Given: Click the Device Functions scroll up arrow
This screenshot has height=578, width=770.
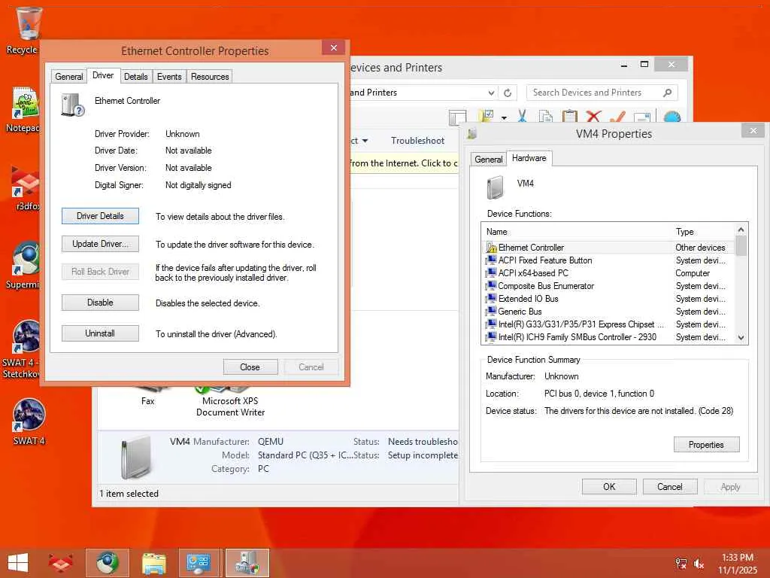Looking at the screenshot, I should tap(741, 230).
